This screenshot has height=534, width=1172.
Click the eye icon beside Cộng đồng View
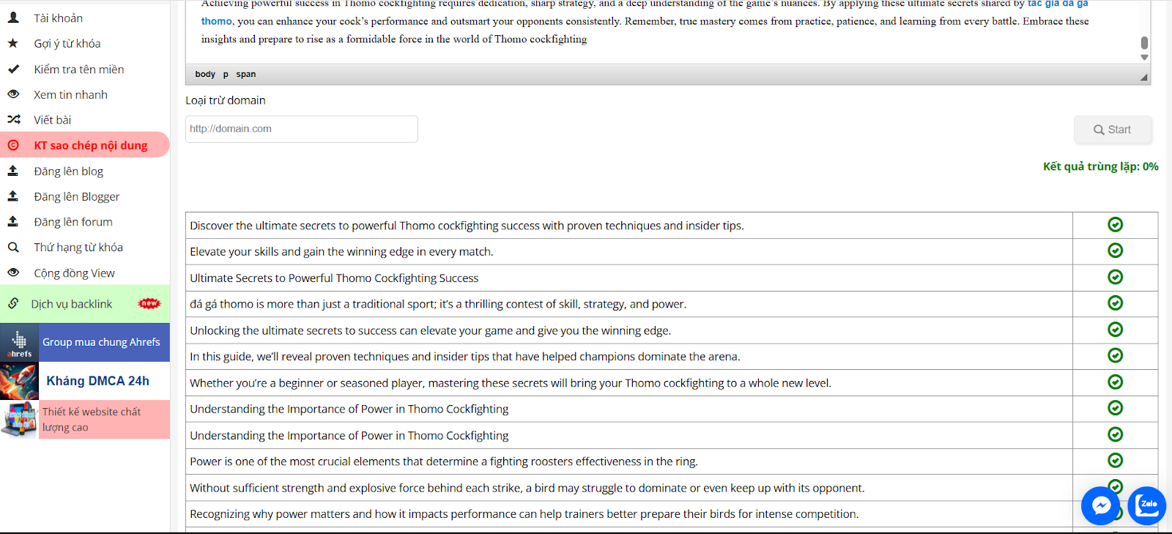click(x=13, y=272)
